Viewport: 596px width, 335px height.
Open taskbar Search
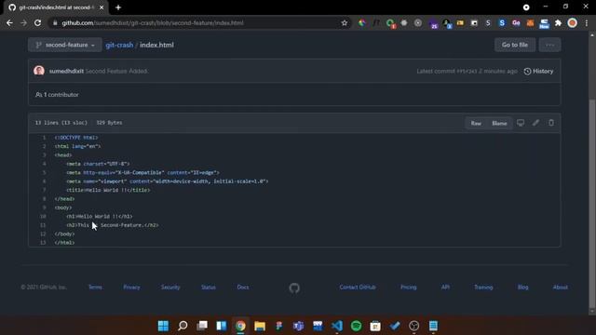[183, 326]
